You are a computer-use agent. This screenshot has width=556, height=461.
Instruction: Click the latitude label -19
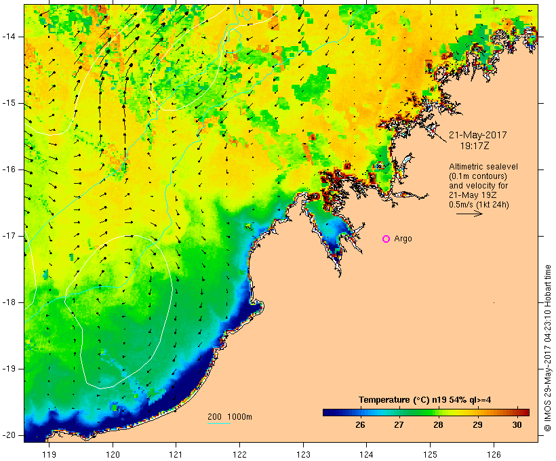click(8, 369)
